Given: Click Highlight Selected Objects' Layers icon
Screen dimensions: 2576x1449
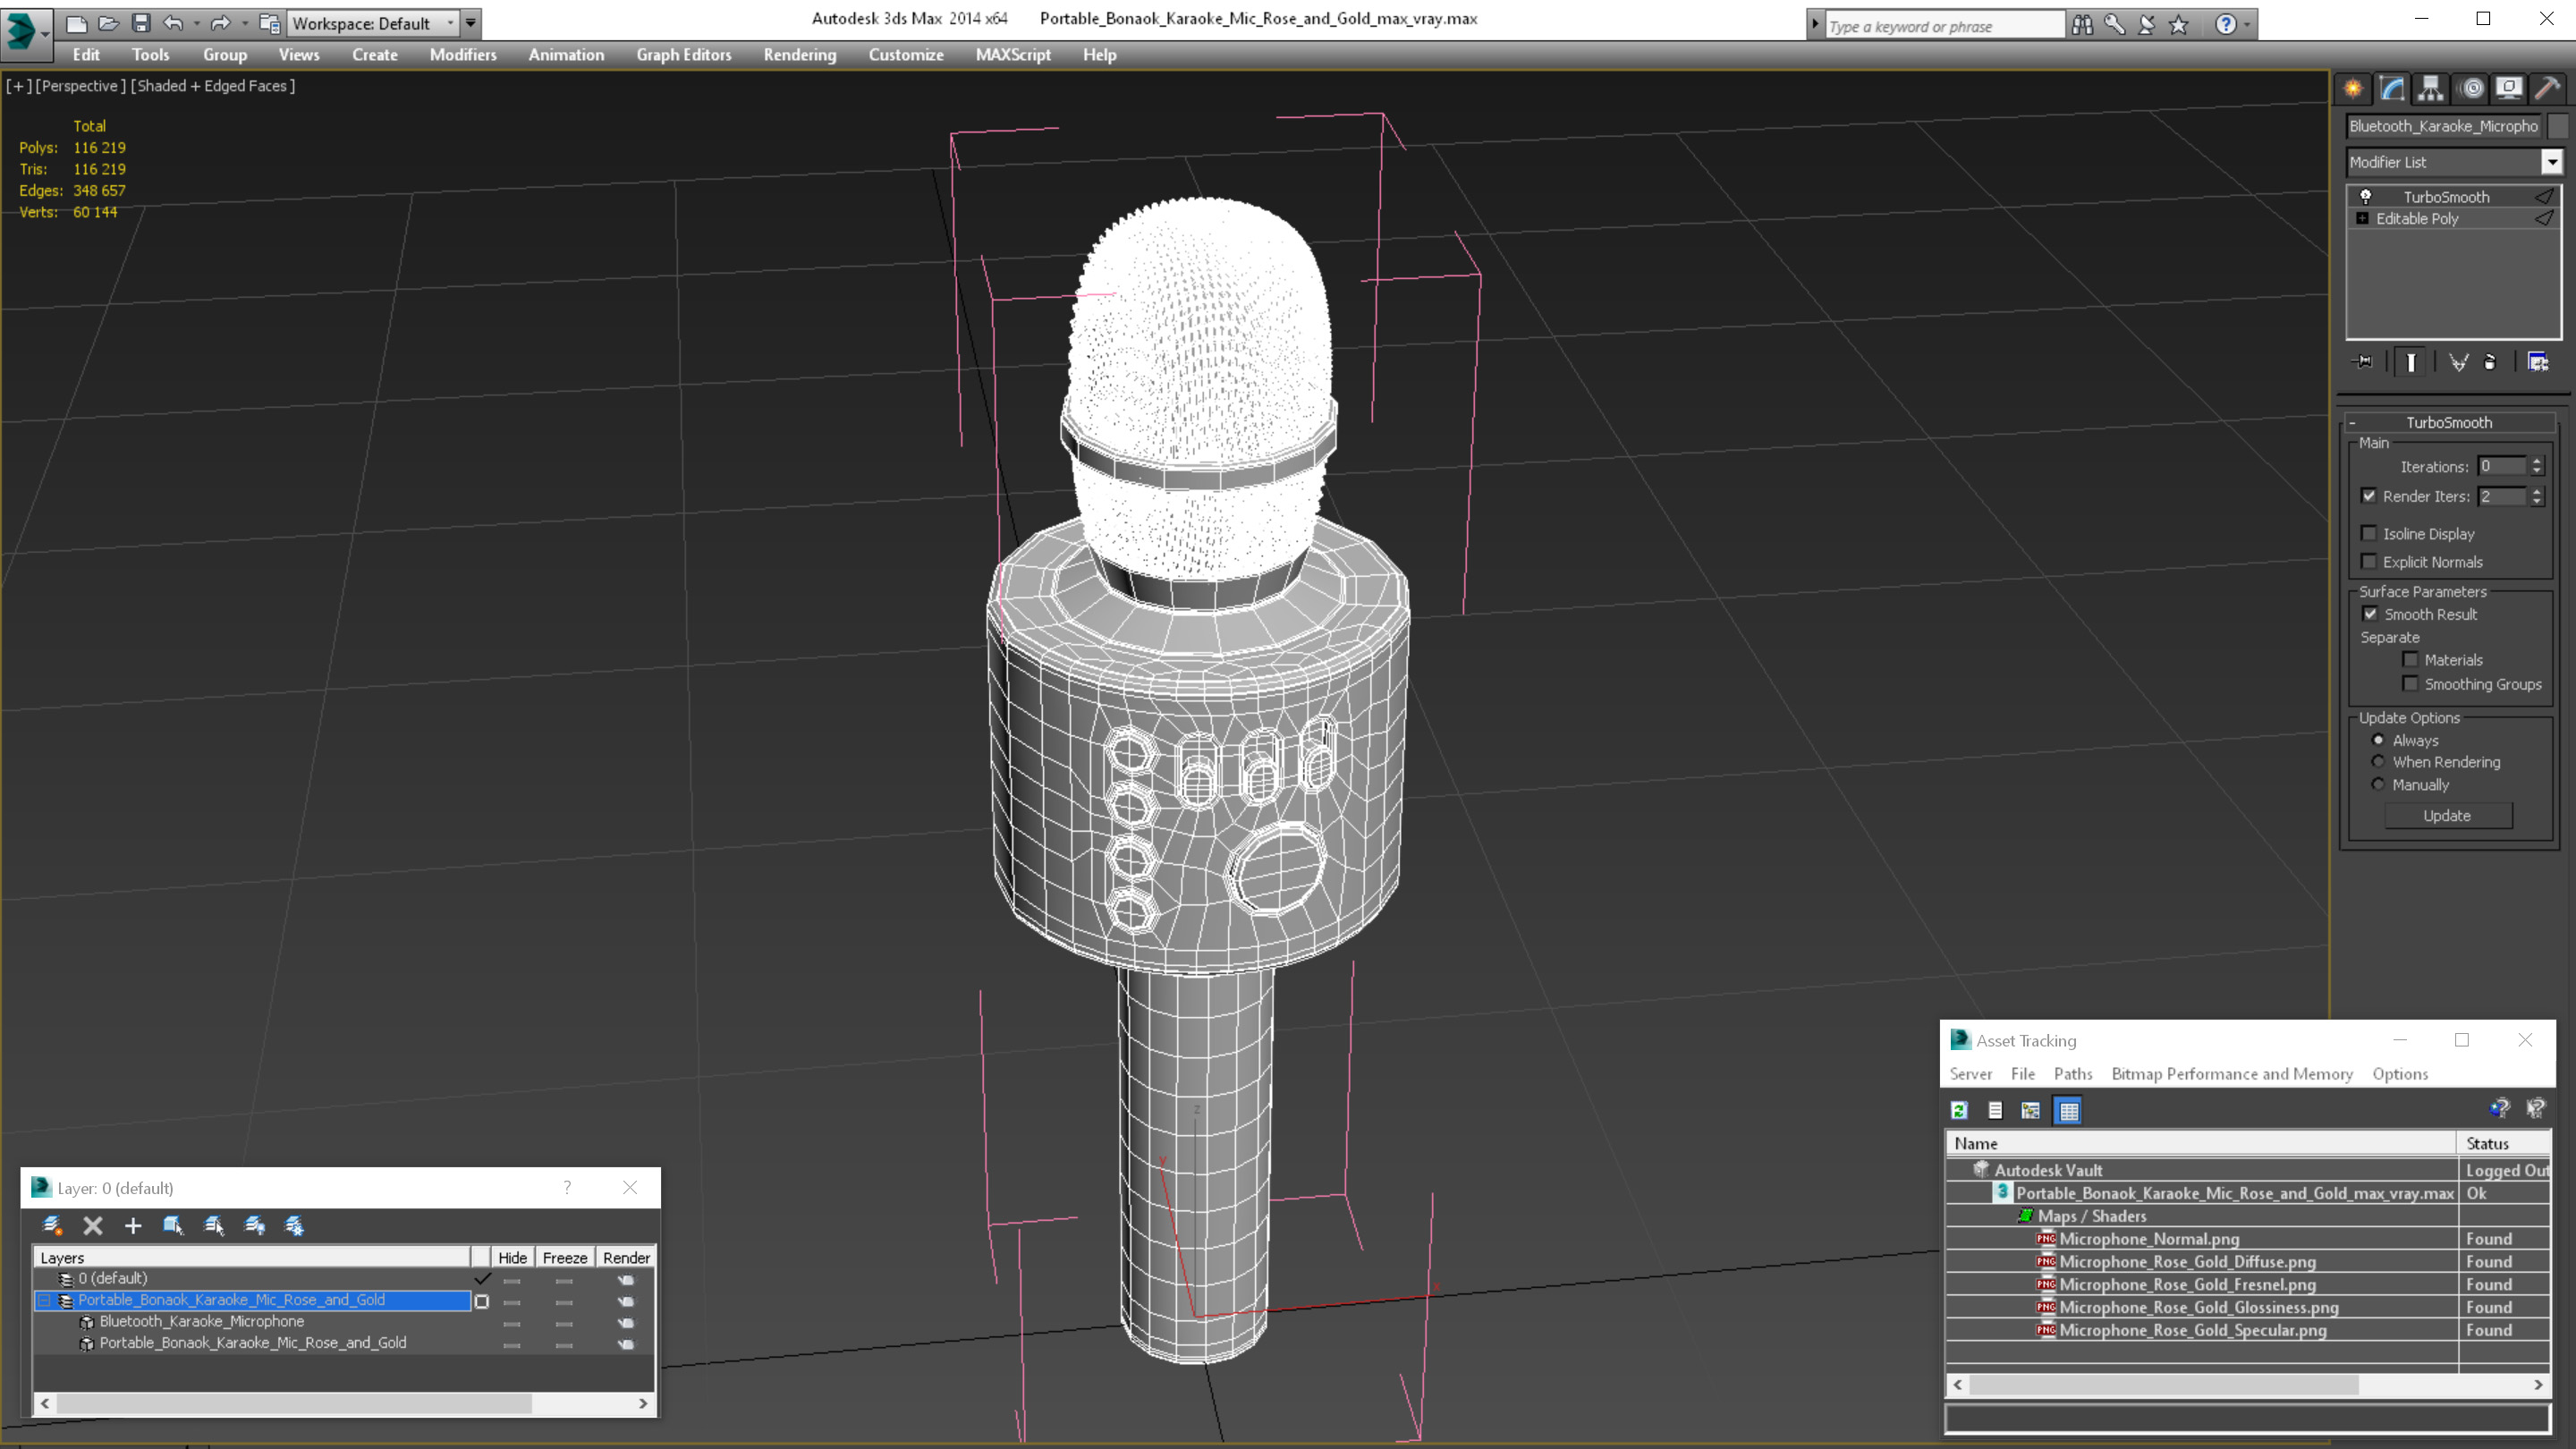Looking at the screenshot, I should pos(214,1225).
